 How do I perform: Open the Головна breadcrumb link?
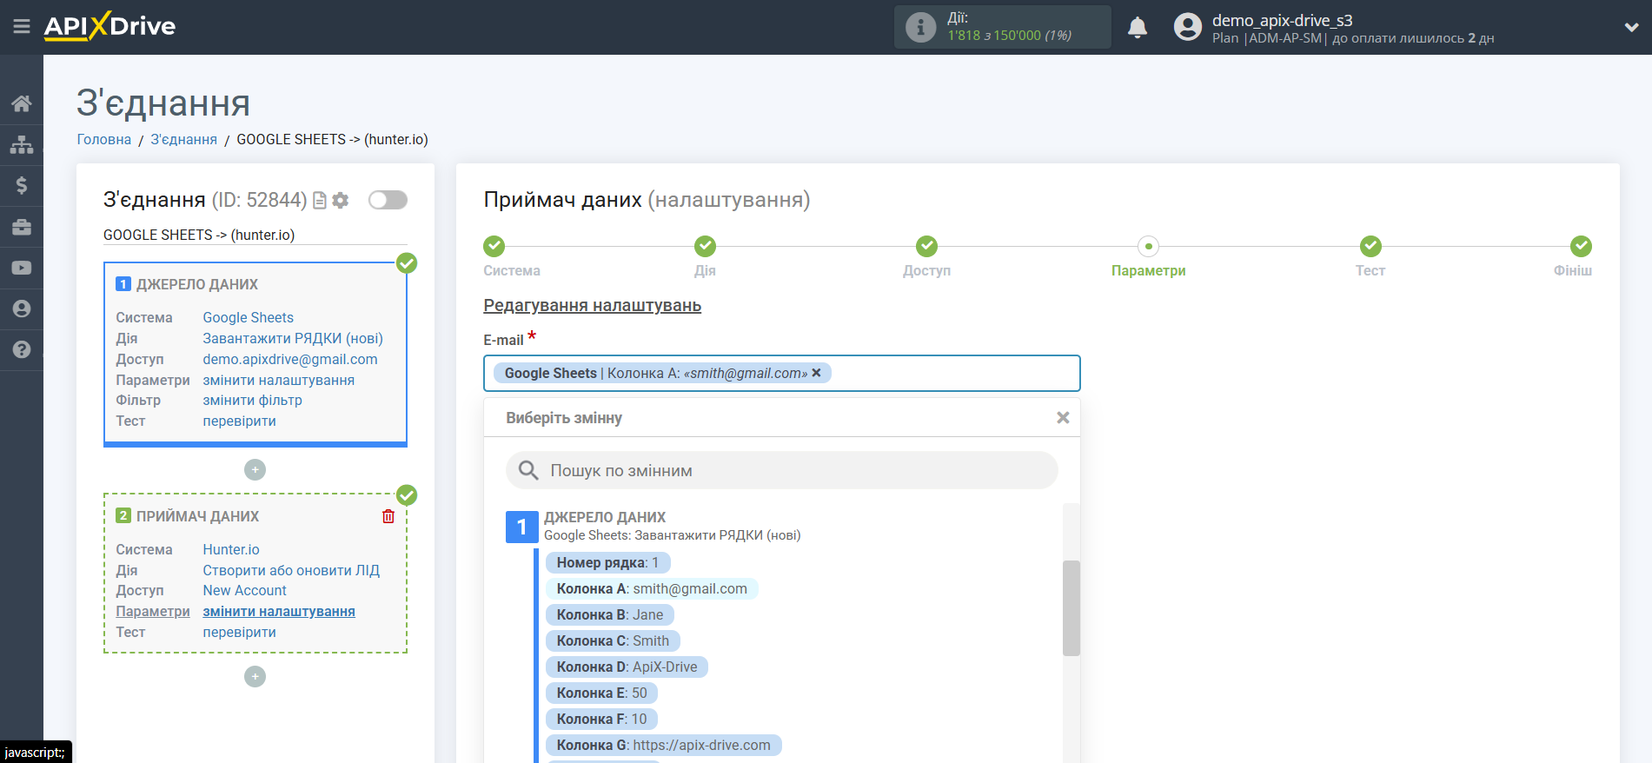pyautogui.click(x=104, y=139)
